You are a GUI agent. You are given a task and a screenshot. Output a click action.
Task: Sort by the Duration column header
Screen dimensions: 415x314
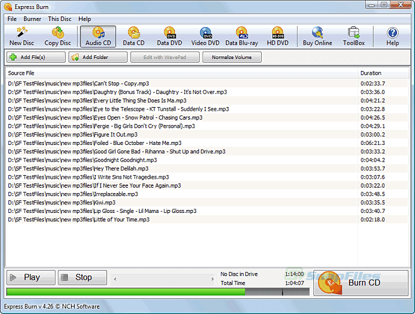(383, 73)
